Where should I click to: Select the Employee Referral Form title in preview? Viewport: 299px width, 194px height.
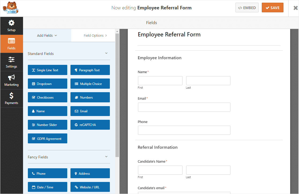169,35
